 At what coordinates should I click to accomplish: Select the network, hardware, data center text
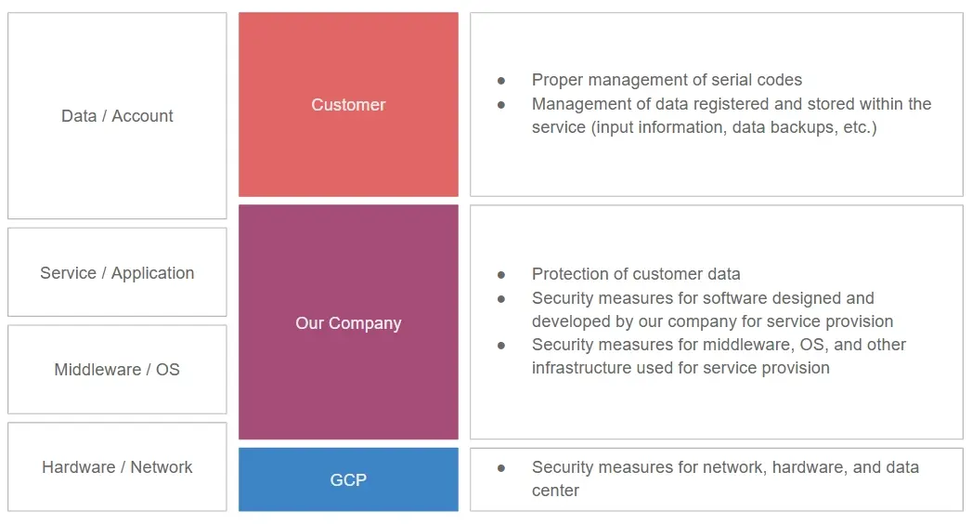pyautogui.click(x=724, y=478)
